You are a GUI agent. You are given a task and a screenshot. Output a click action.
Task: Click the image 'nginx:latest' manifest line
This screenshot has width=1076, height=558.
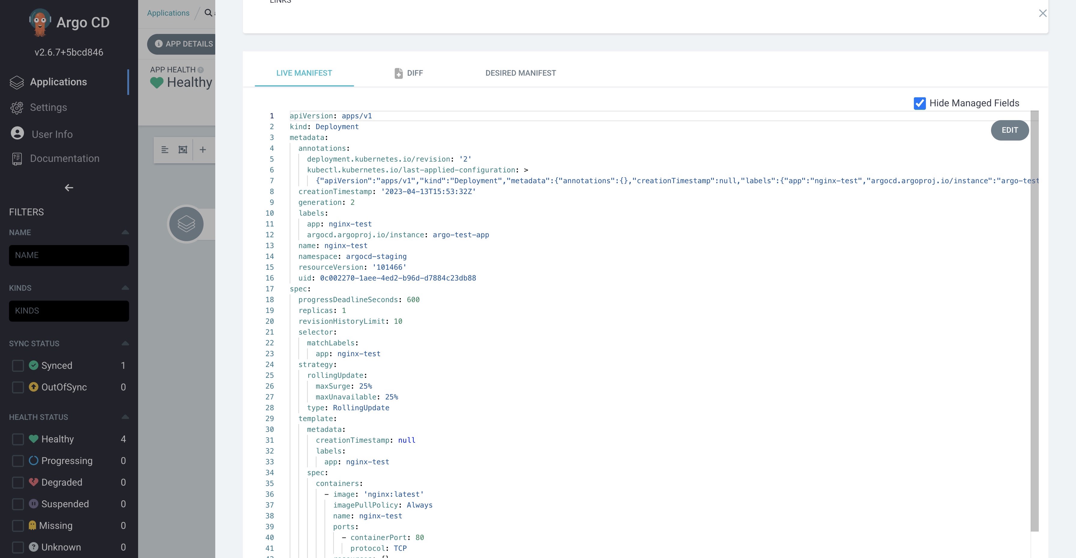[x=374, y=494]
